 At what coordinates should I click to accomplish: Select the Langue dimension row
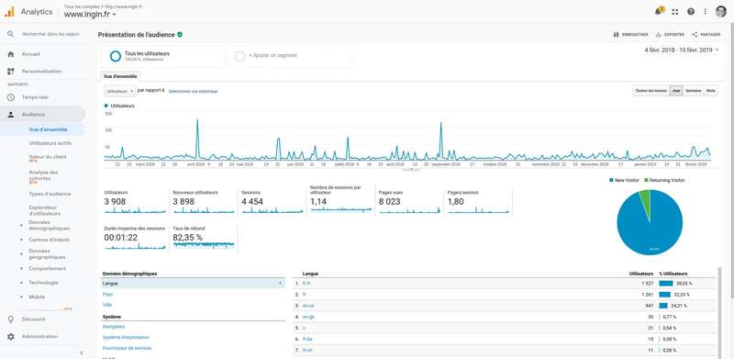193,284
